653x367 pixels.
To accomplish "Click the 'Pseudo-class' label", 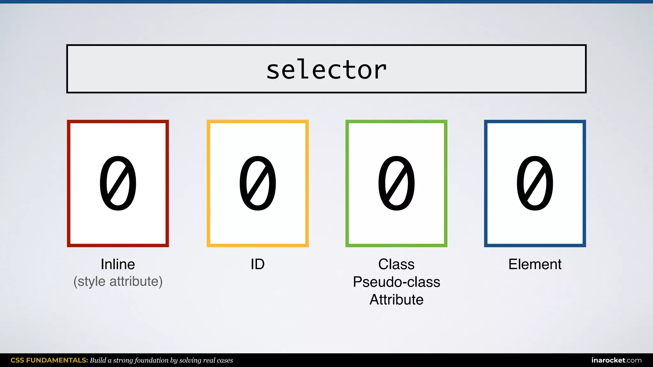I will [396, 282].
